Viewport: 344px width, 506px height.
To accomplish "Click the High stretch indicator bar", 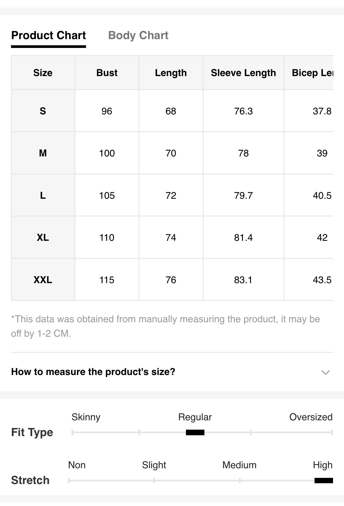I will point(324,480).
